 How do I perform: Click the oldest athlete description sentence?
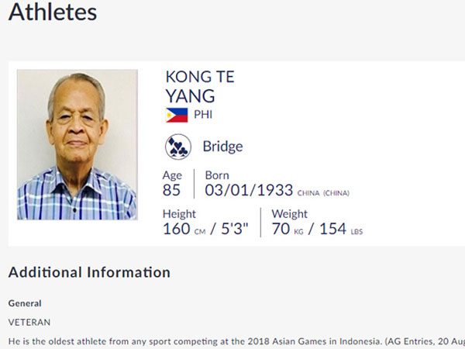coord(236,341)
